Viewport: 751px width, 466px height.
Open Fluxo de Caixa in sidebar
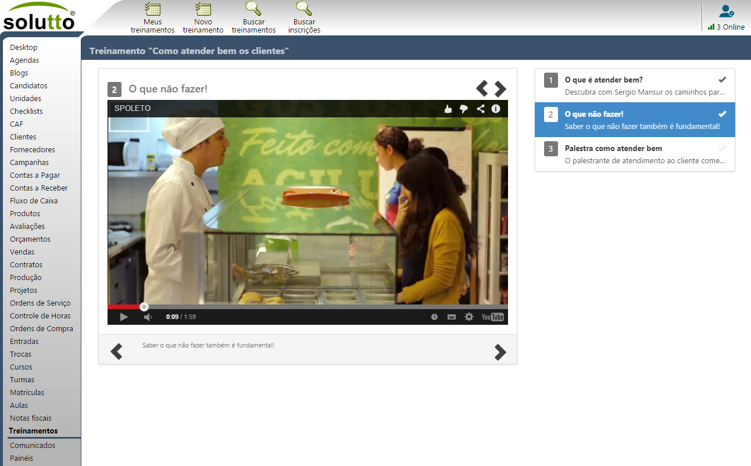(x=34, y=201)
